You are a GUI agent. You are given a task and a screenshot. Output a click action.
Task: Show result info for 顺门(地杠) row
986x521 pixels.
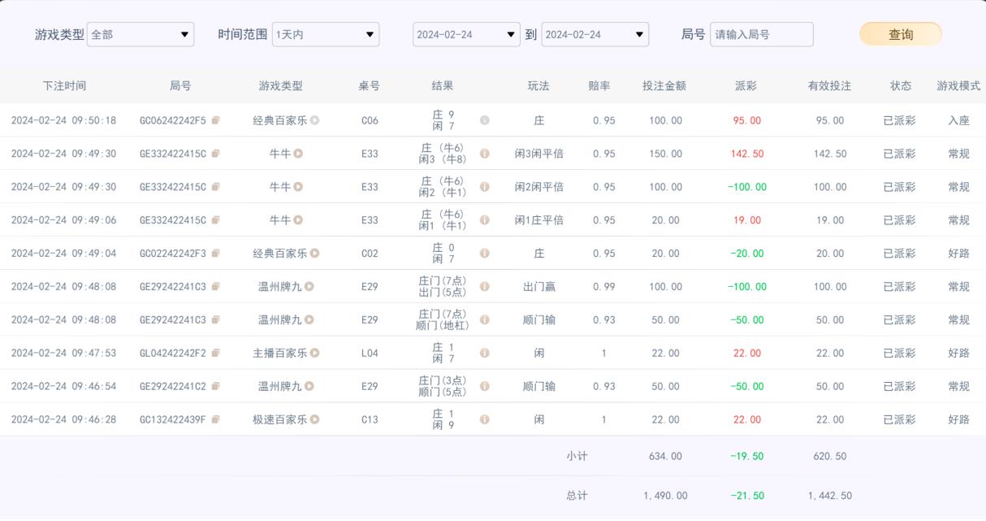click(x=485, y=320)
